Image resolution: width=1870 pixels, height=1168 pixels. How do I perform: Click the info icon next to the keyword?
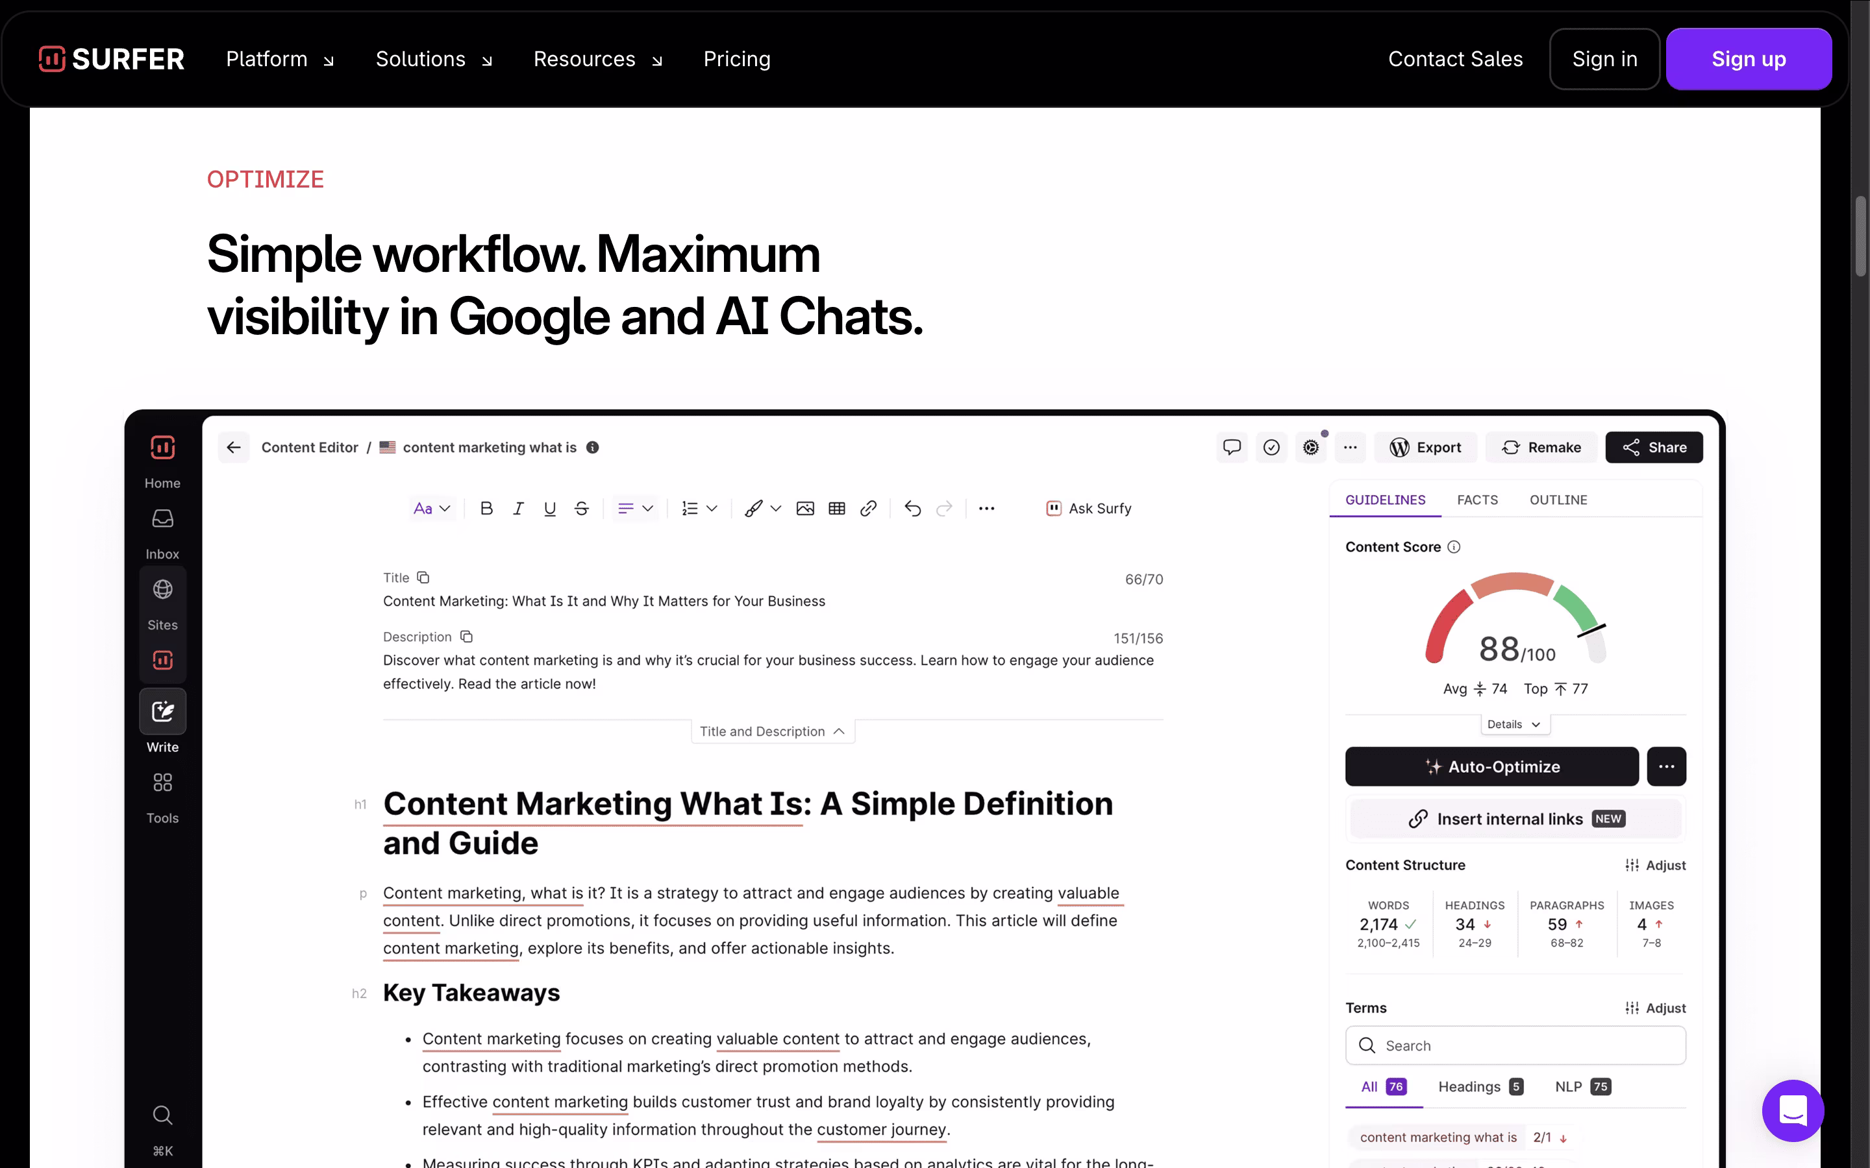593,447
